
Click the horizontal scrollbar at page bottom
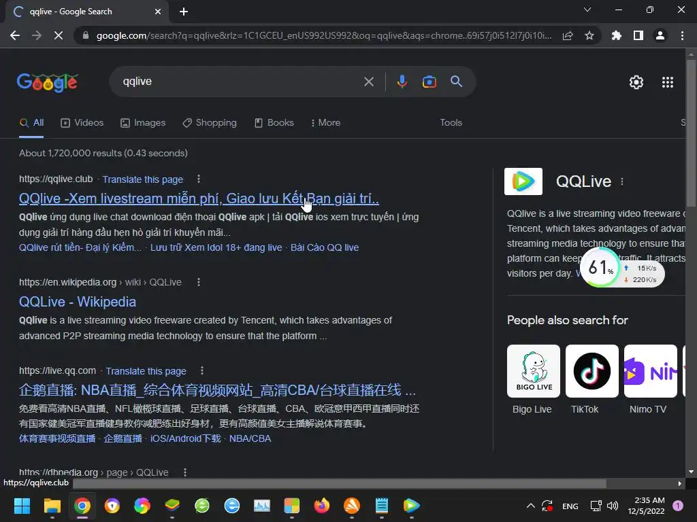pos(340,483)
